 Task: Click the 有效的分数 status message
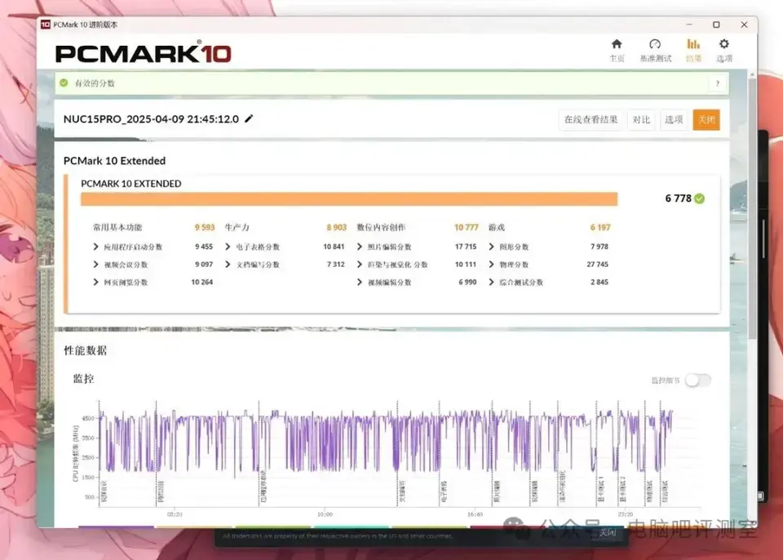[x=95, y=83]
